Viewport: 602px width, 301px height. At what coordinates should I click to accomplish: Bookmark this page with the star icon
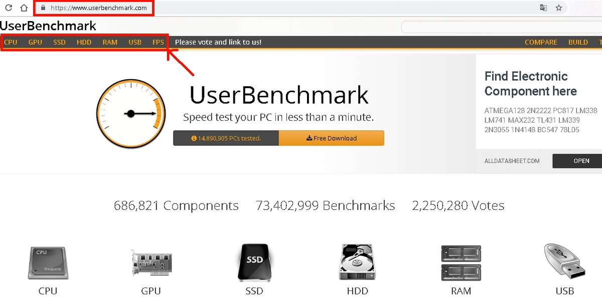tap(559, 8)
